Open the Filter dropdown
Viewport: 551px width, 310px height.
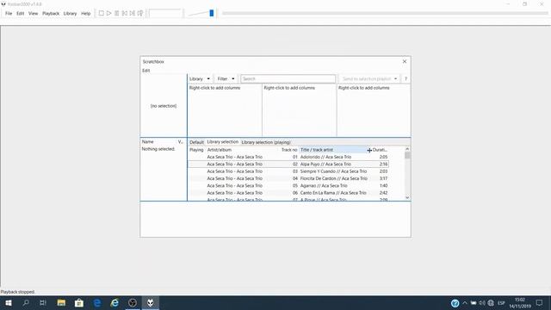226,78
